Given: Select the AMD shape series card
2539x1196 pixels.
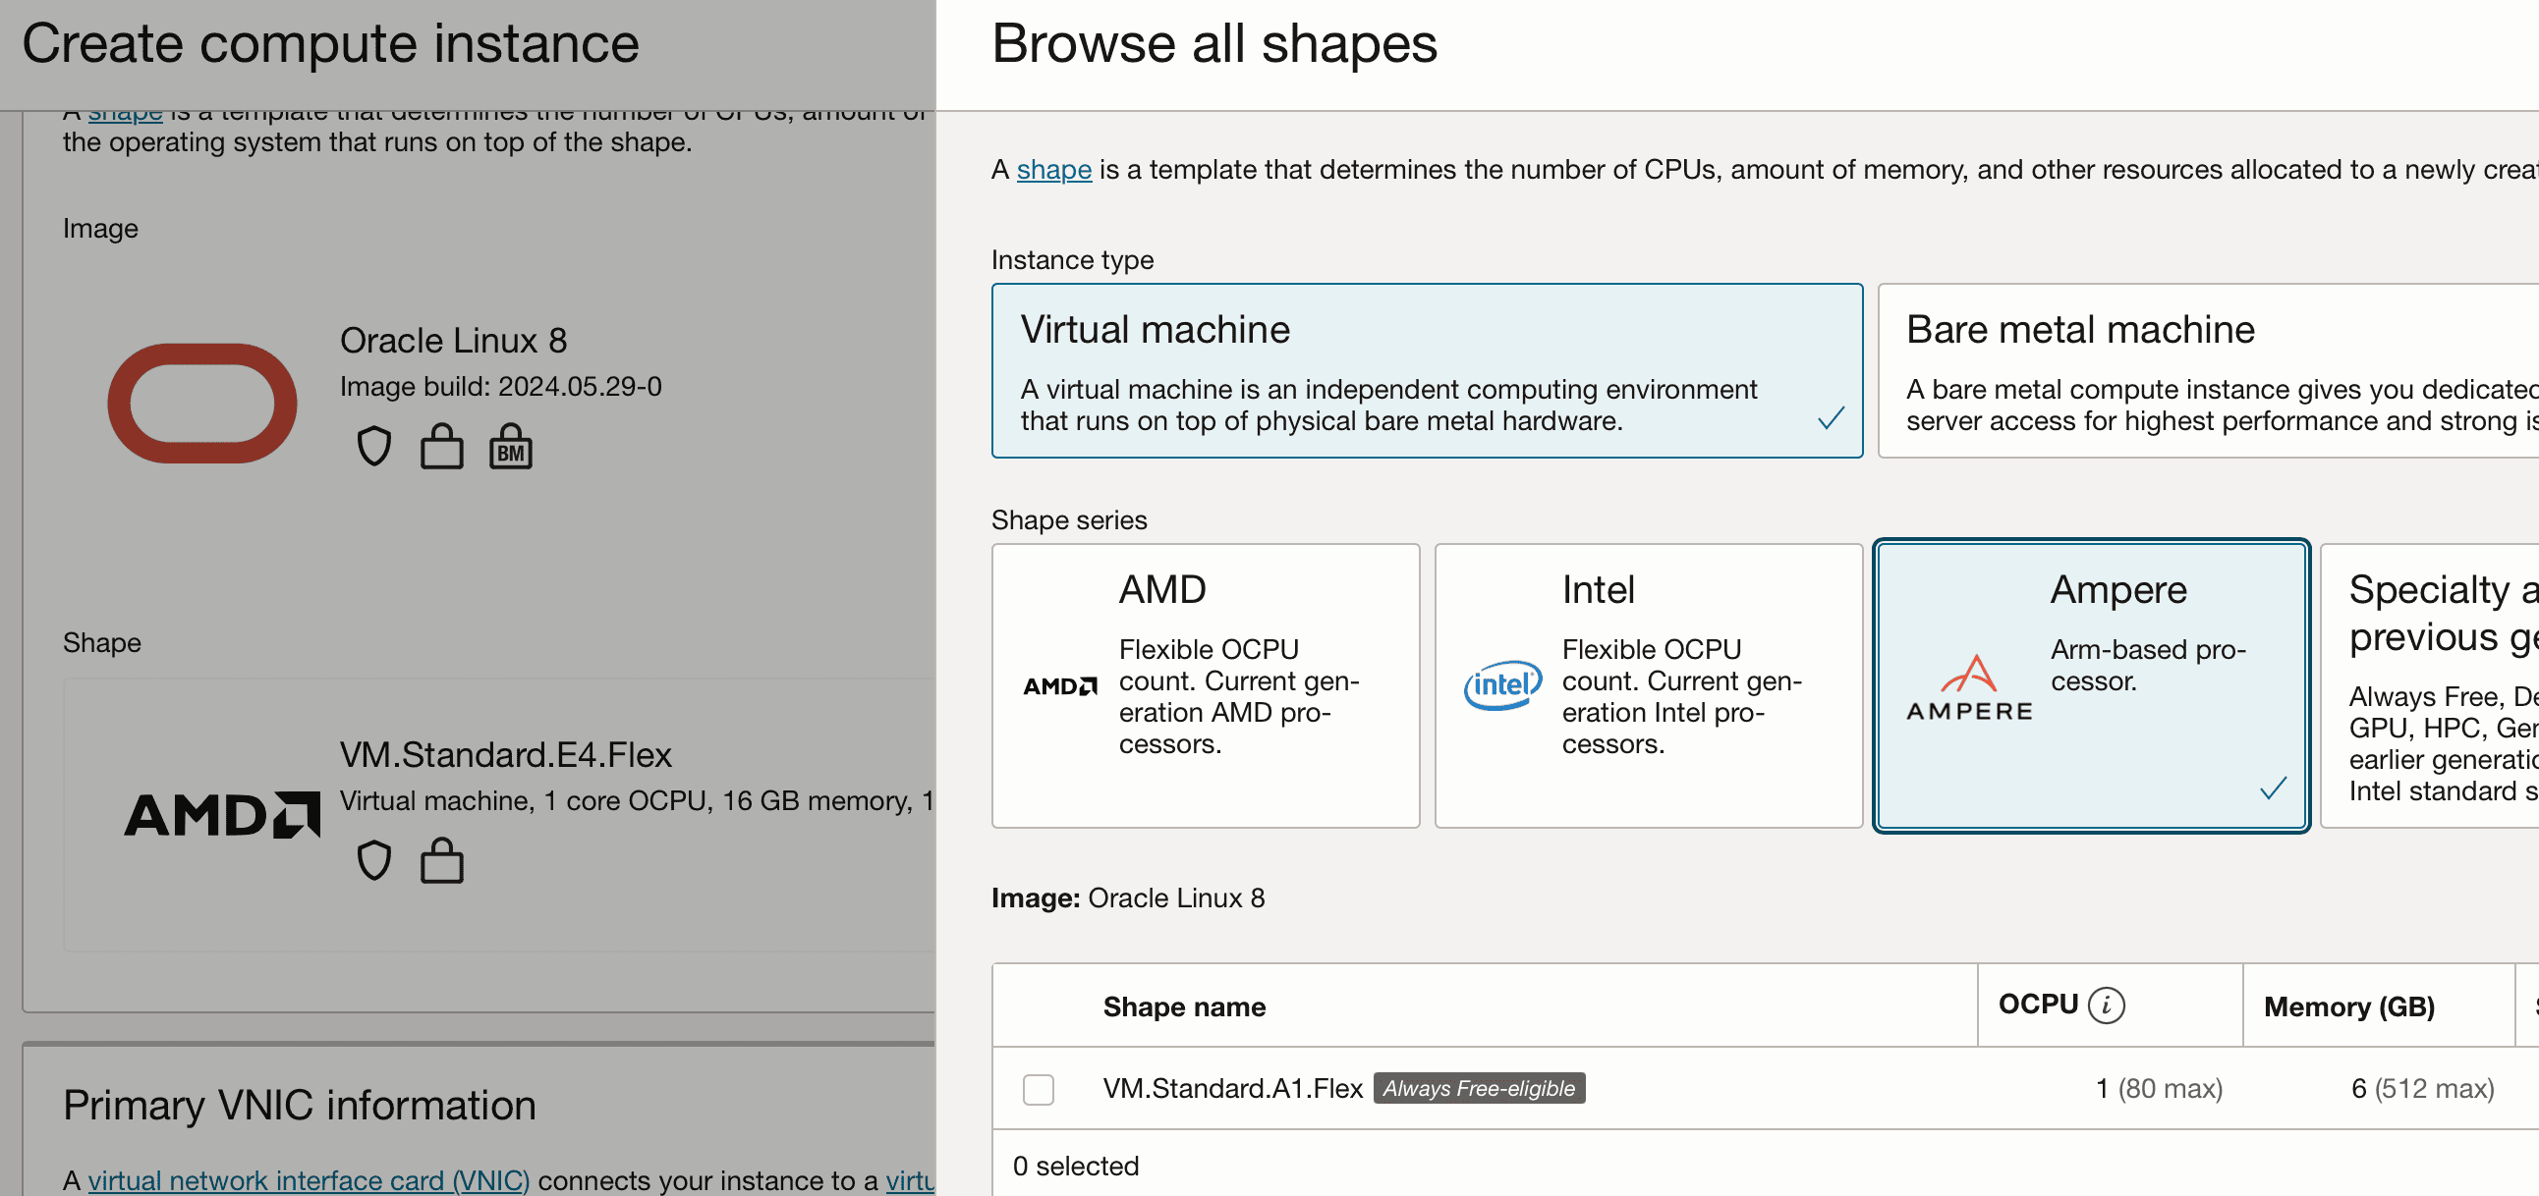Looking at the screenshot, I should pos(1206,685).
